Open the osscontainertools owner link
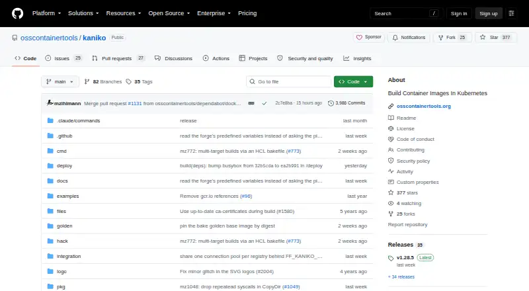This screenshot has width=529, height=291. pos(49,38)
